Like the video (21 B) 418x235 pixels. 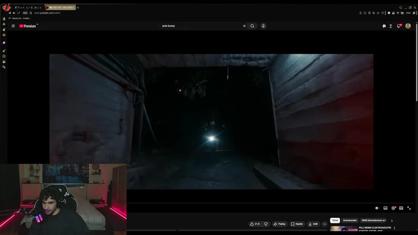[x=255, y=224]
